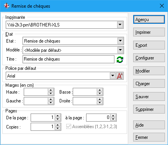Click the Imprimer button
168x145 pixels.
click(x=149, y=32)
